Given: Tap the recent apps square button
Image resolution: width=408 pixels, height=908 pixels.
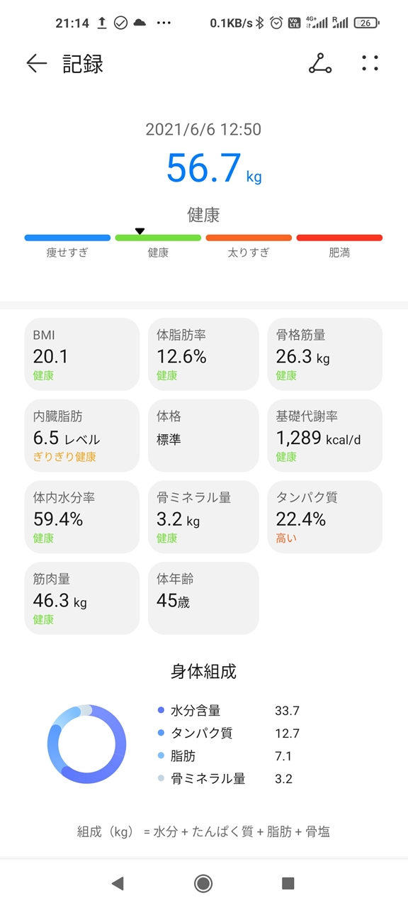Looking at the screenshot, I should (288, 883).
